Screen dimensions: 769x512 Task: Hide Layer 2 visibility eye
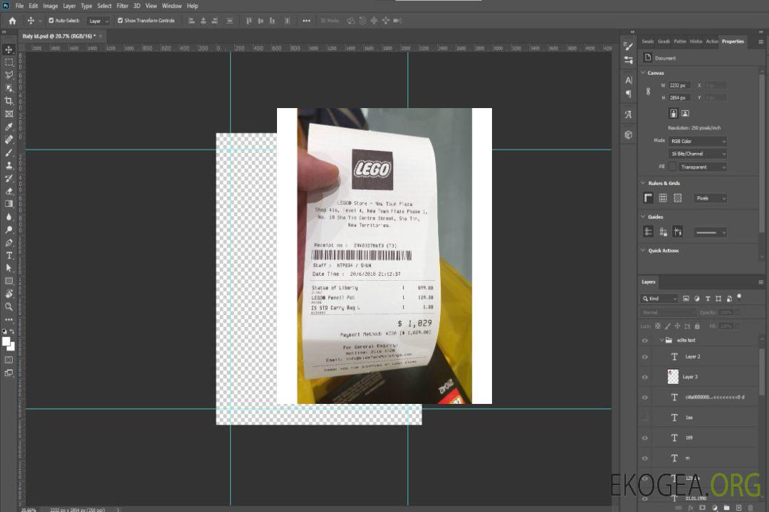[645, 357]
